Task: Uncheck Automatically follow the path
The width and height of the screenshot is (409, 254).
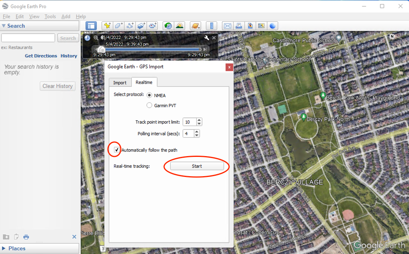Action: (x=117, y=150)
